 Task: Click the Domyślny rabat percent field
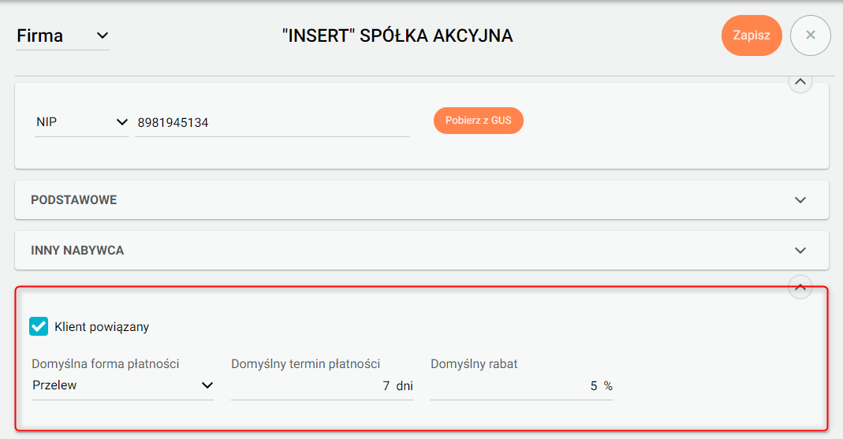(x=513, y=385)
